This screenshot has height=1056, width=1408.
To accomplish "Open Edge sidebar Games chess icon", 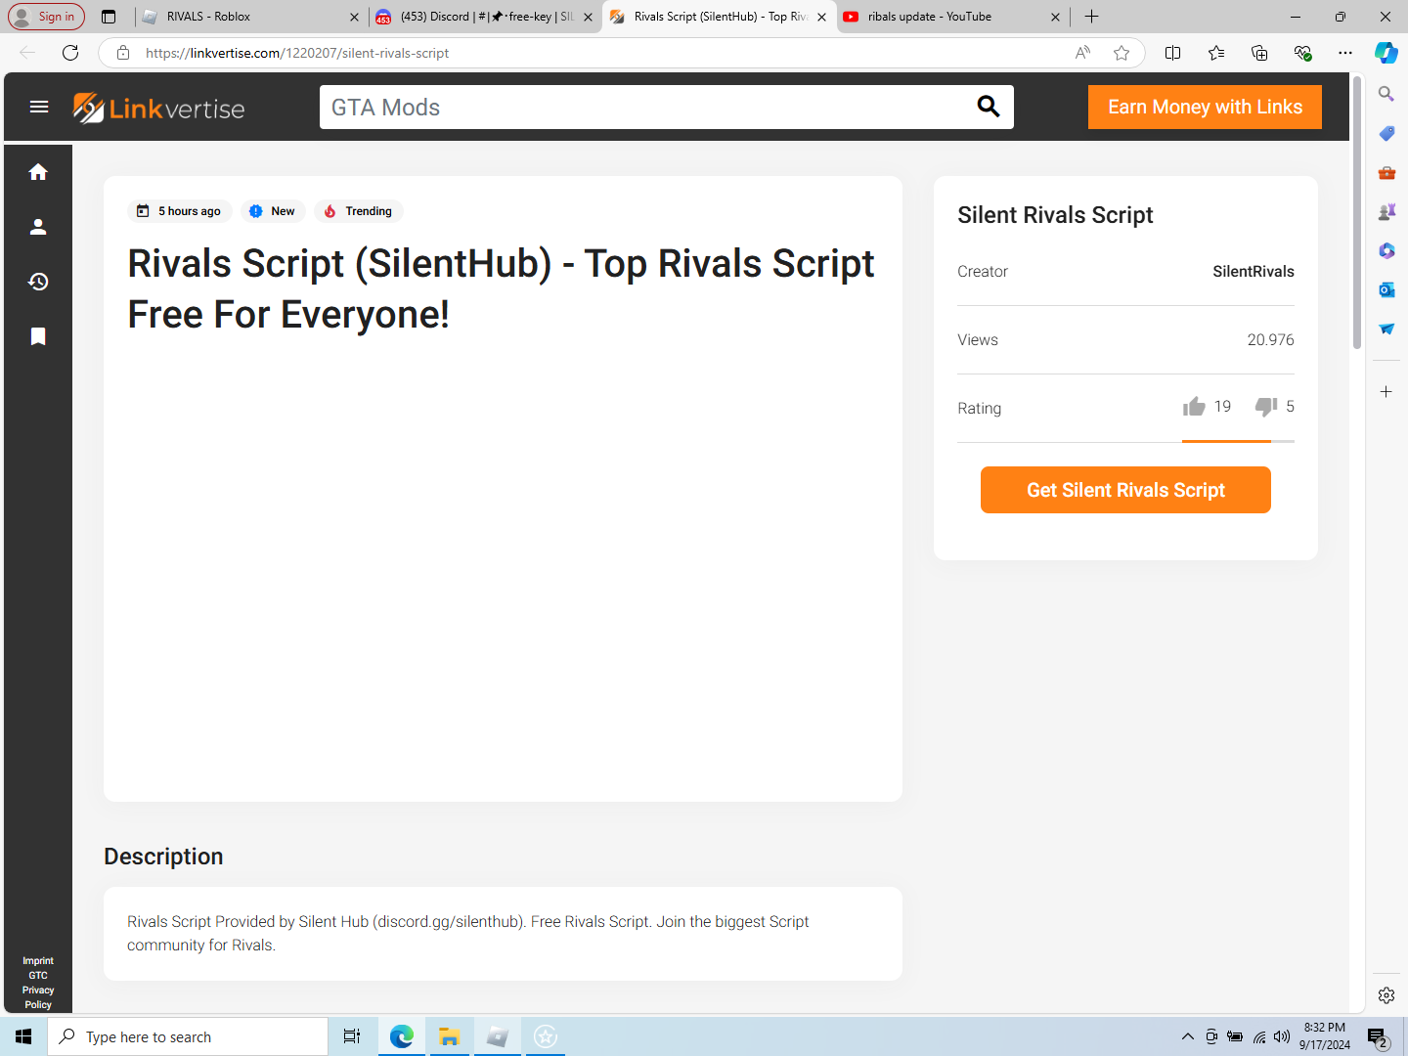I will [1386, 211].
